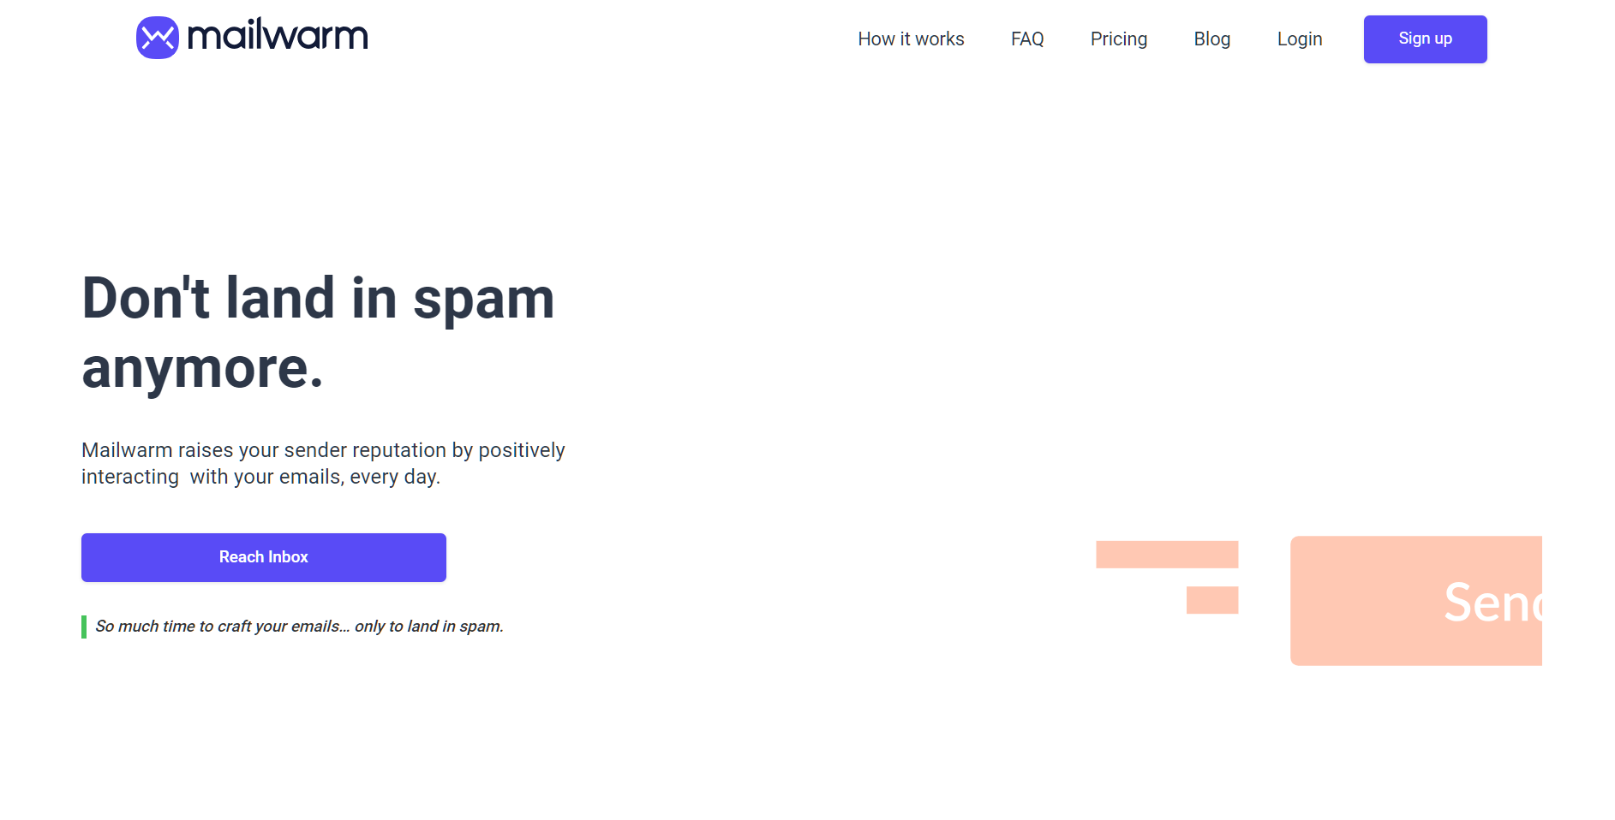Click the large salmon "Send" card
The height and width of the screenshot is (820, 1615).
pyautogui.click(x=1415, y=601)
